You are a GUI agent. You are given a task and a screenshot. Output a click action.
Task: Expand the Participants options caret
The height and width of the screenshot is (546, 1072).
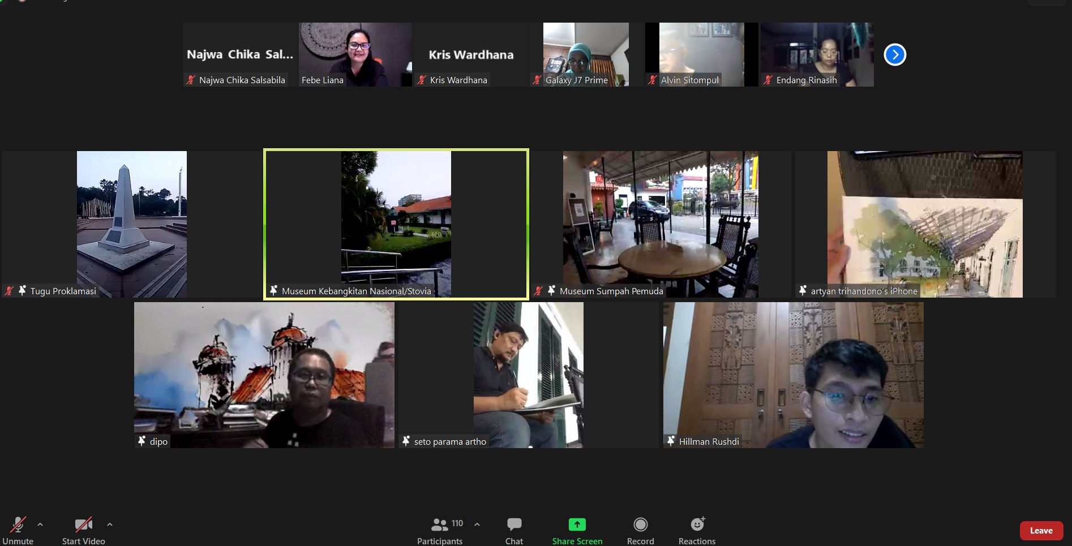[477, 524]
